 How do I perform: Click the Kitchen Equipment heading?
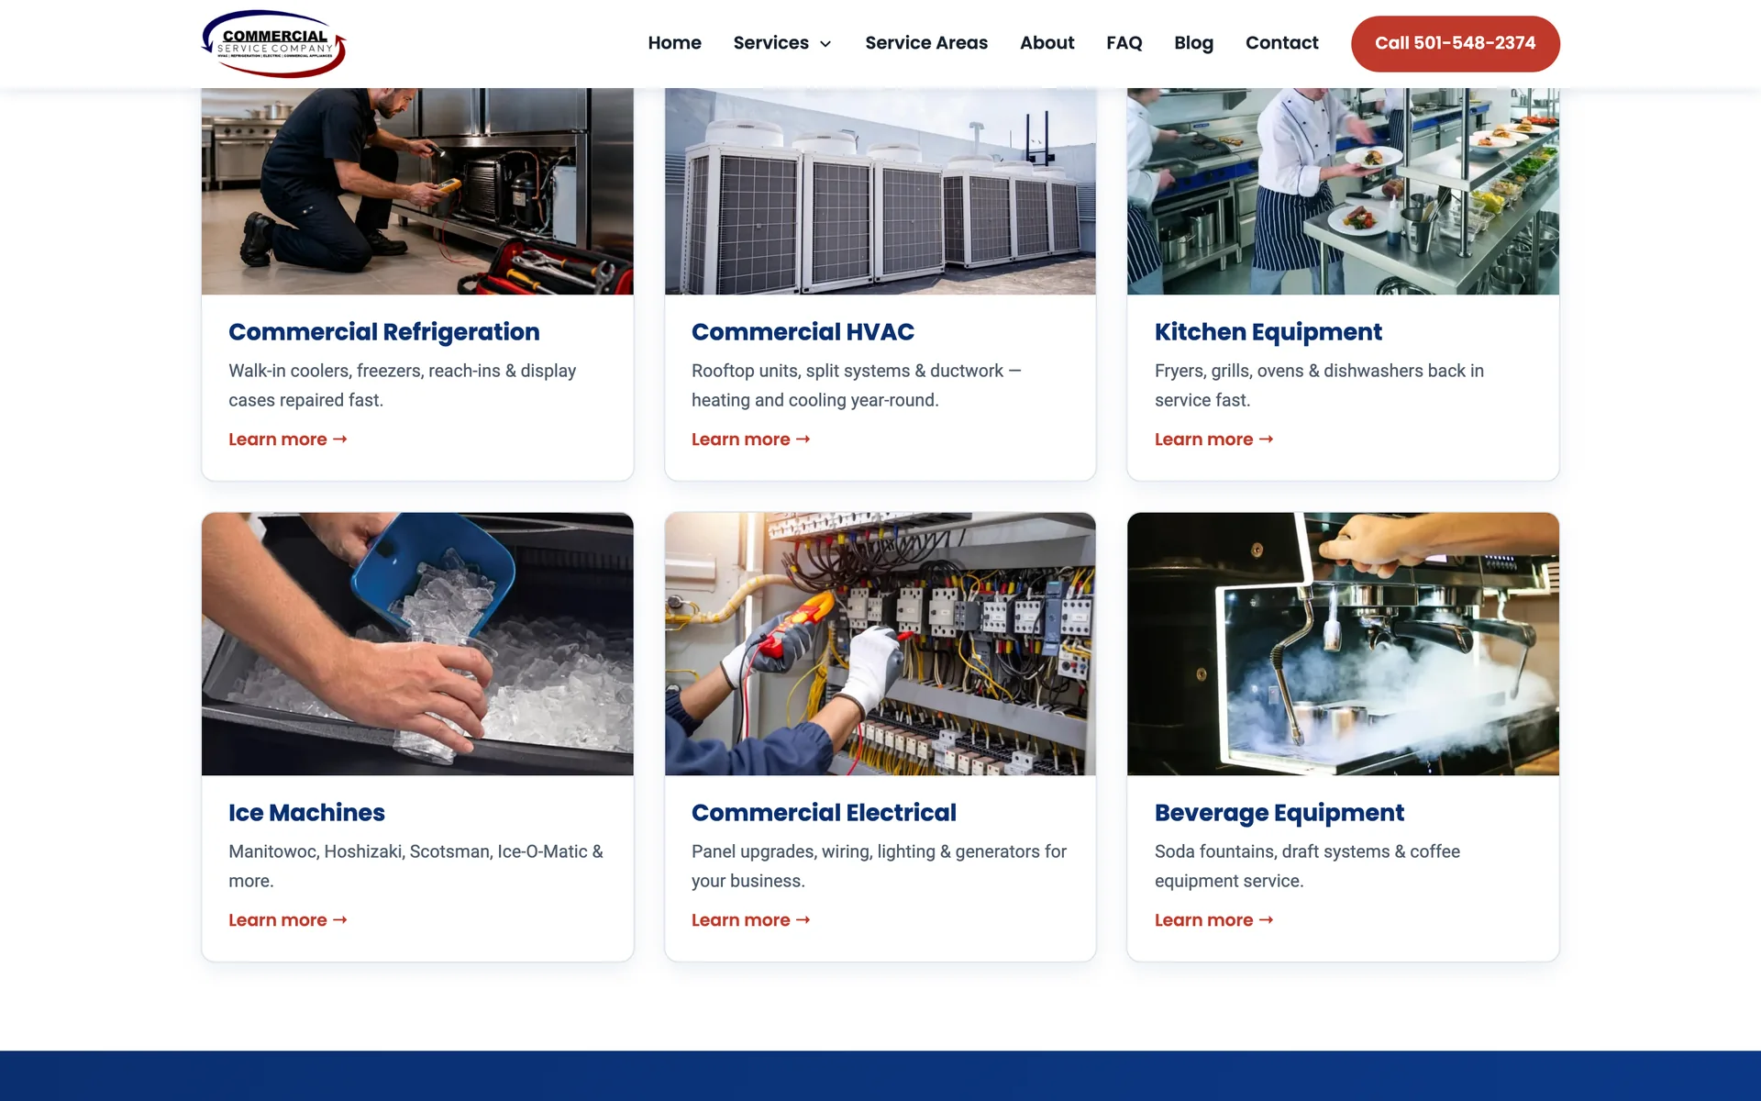(x=1268, y=332)
